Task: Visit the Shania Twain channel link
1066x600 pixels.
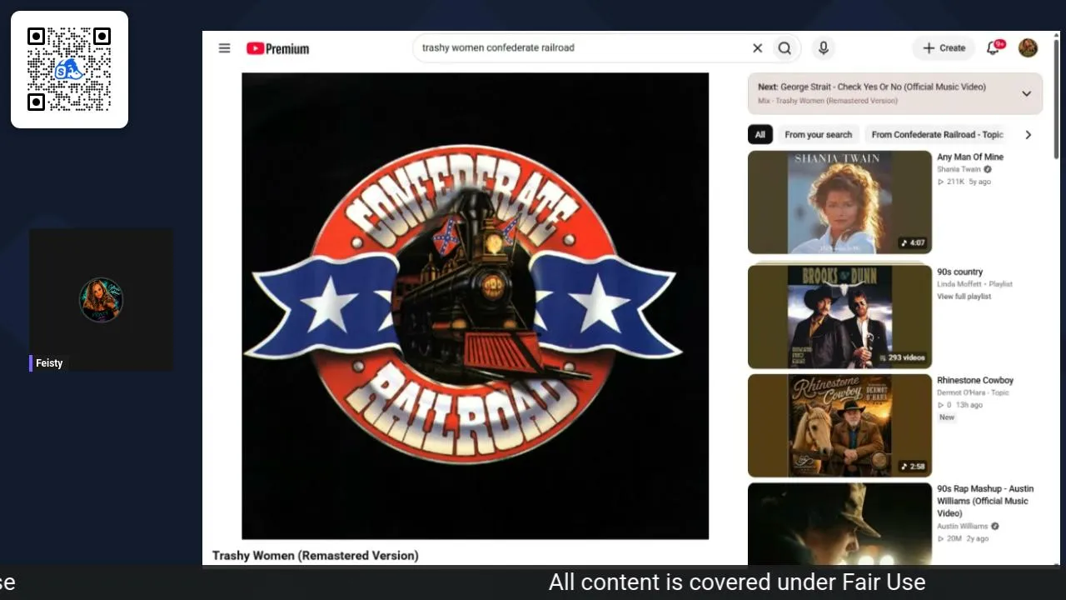Action: 959,169
